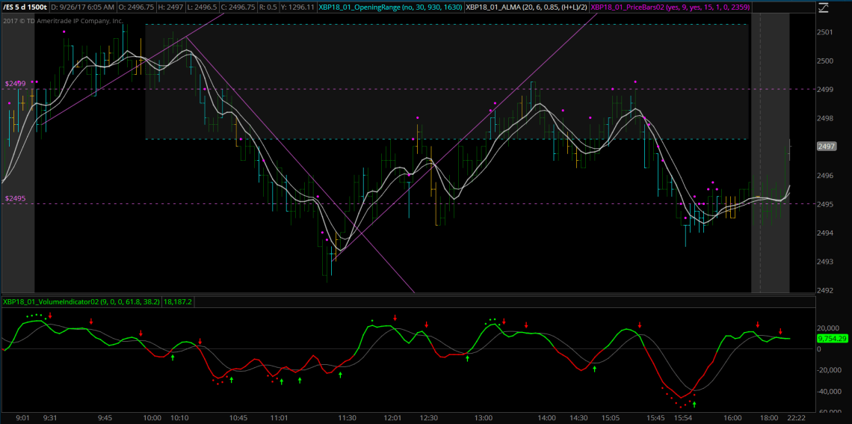Select the $2499 price level label
The image size is (852, 424).
coord(15,85)
